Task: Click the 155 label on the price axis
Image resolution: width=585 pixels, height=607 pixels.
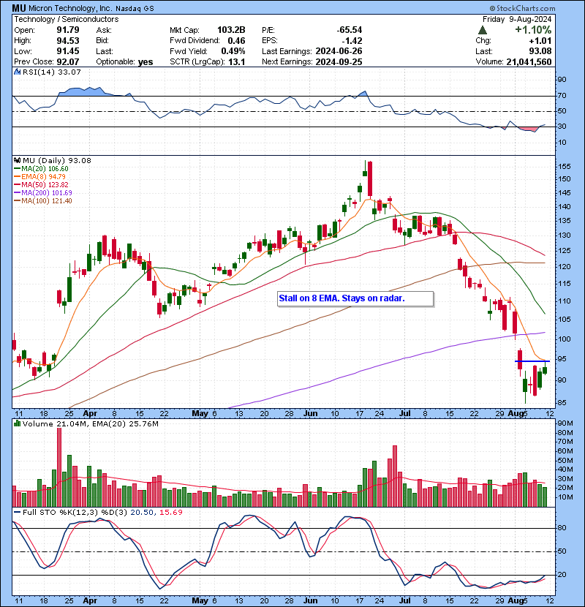Action: pos(564,167)
